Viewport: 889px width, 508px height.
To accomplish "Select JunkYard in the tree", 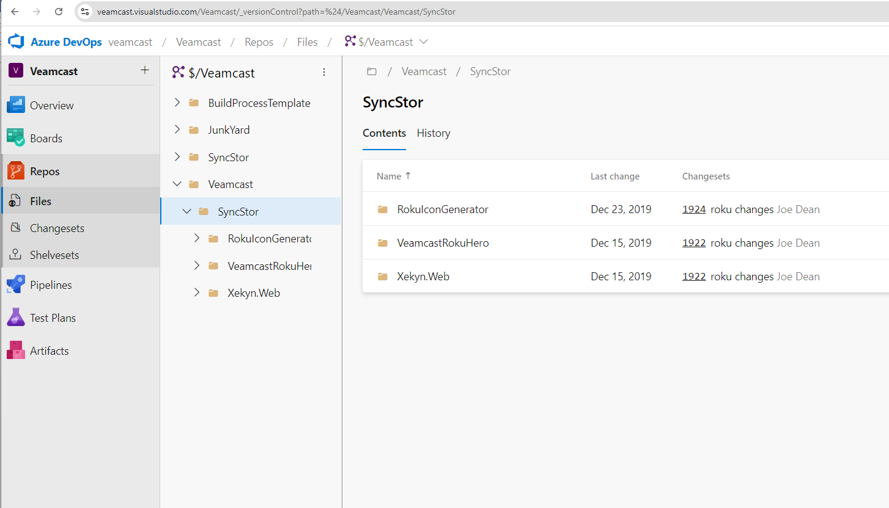I will click(x=229, y=130).
